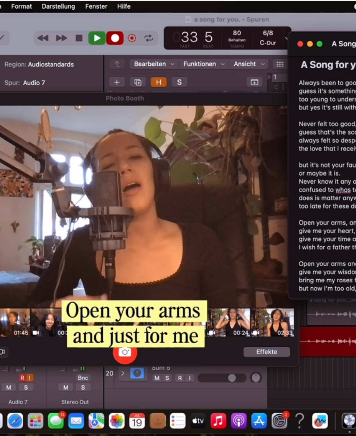Open the Funktionen dropdown menu
The width and height of the screenshot is (356, 436).
203,64
